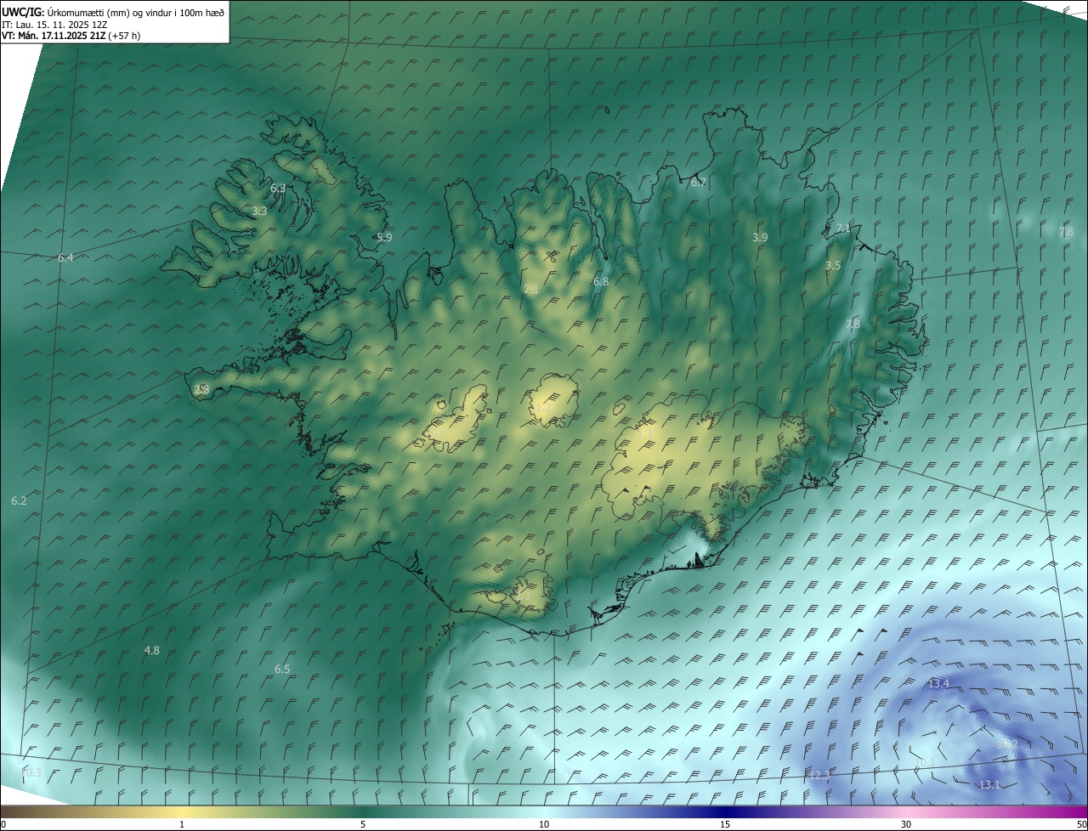This screenshot has width=1088, height=831.
Task: Click the 10 tick on the color scale
Action: coord(544,824)
